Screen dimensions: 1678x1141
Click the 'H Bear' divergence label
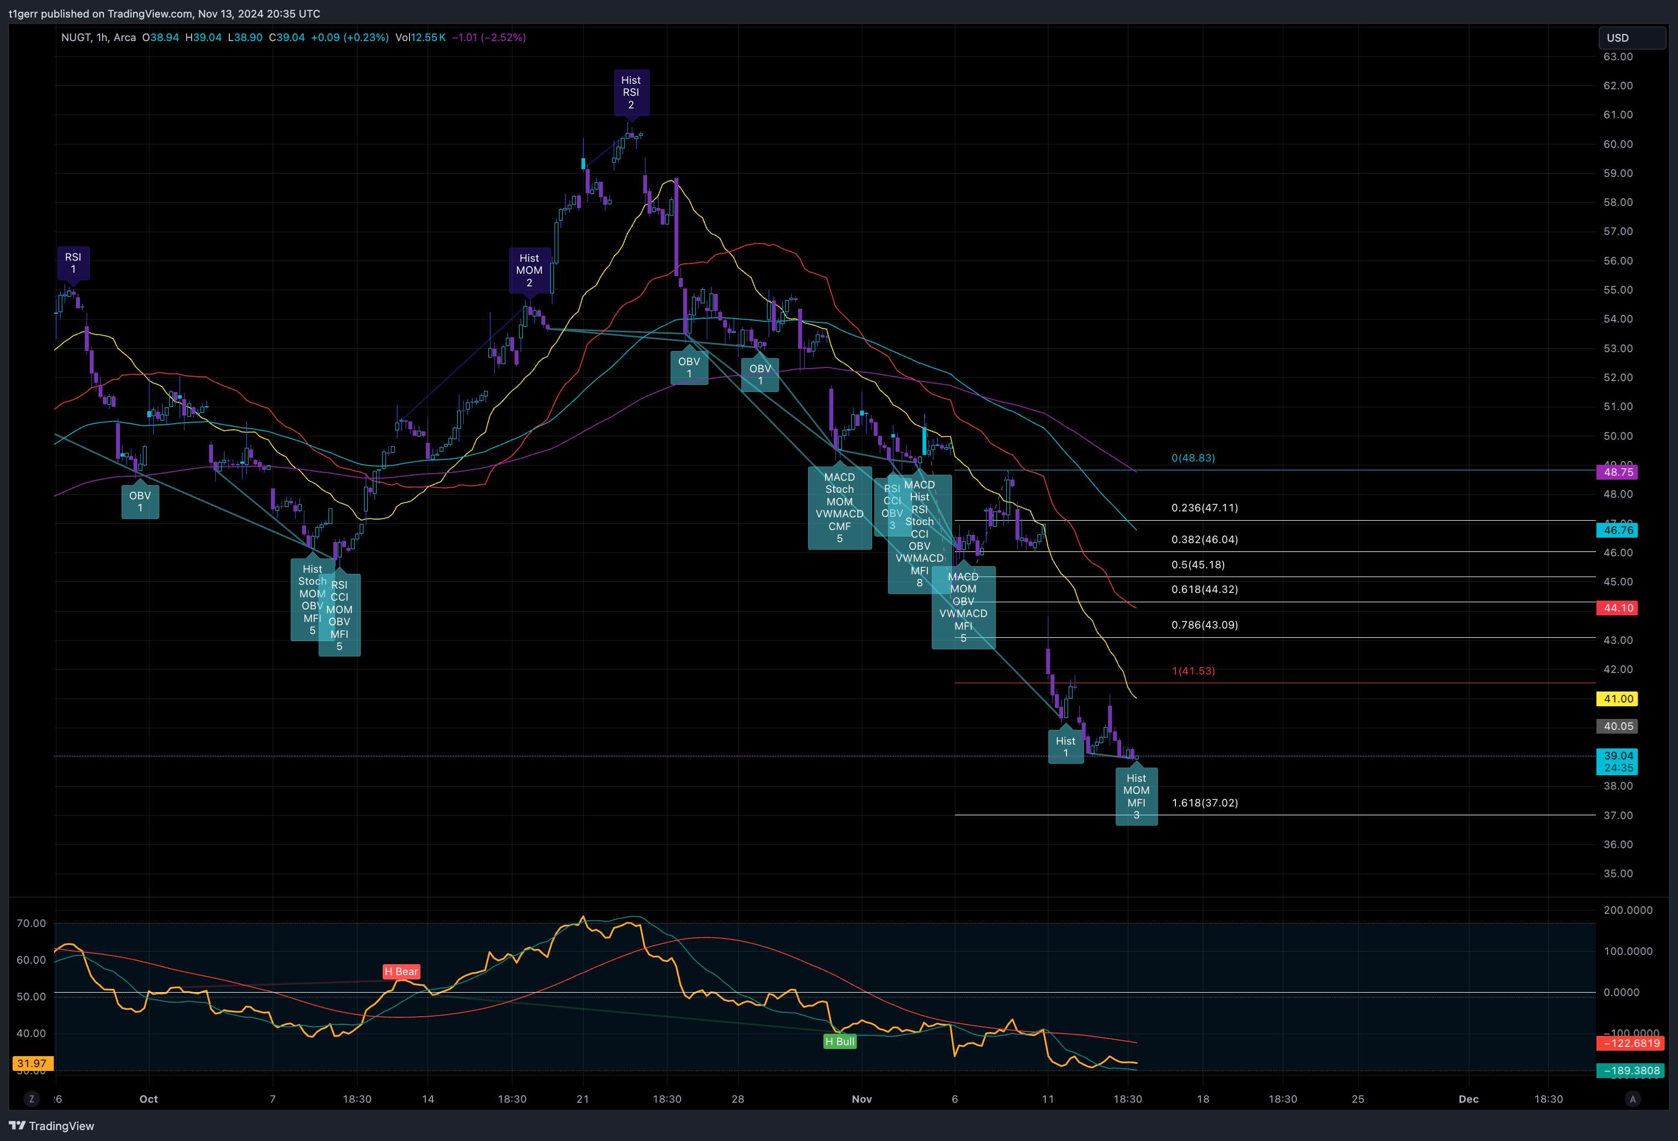click(401, 971)
